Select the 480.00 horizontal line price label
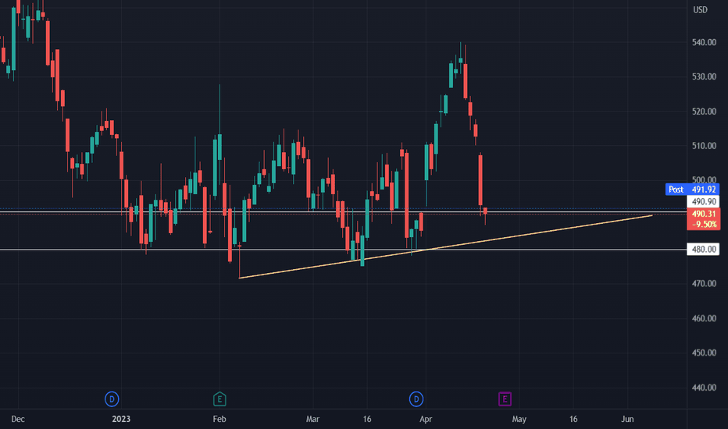Viewport: 728px width, 429px height. click(703, 250)
